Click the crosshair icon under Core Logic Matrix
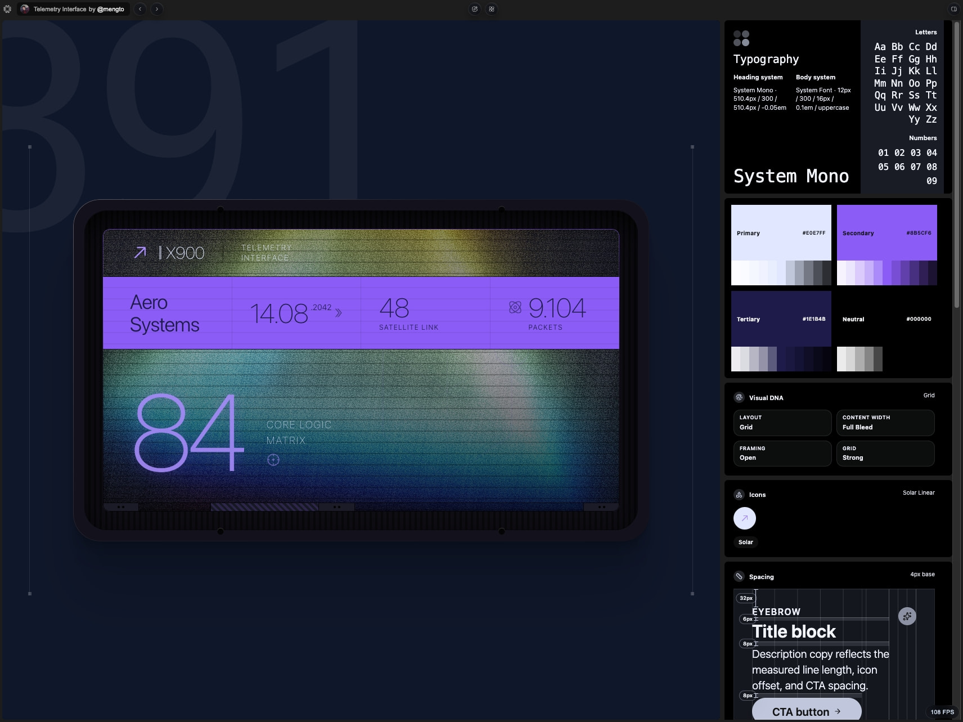Image resolution: width=963 pixels, height=722 pixels. 273,460
